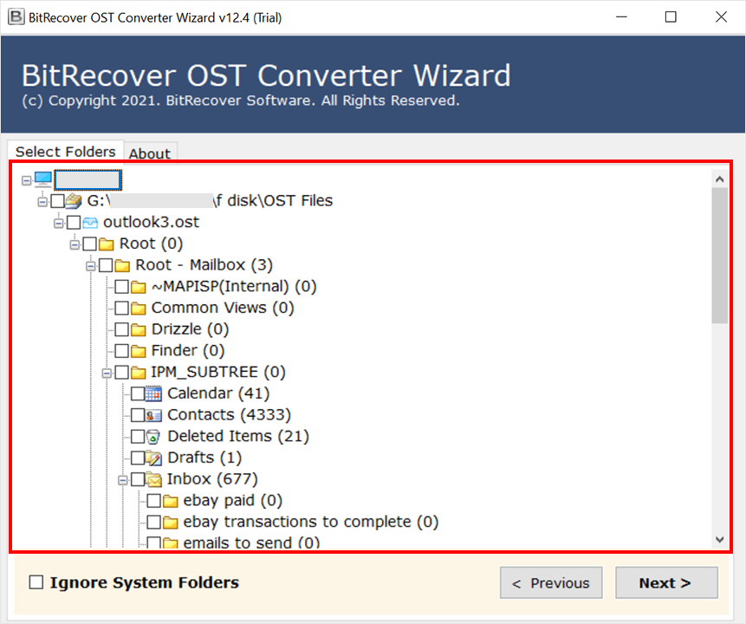The image size is (746, 624).
Task: Select the Common Views folder checkbox
Action: pos(121,308)
